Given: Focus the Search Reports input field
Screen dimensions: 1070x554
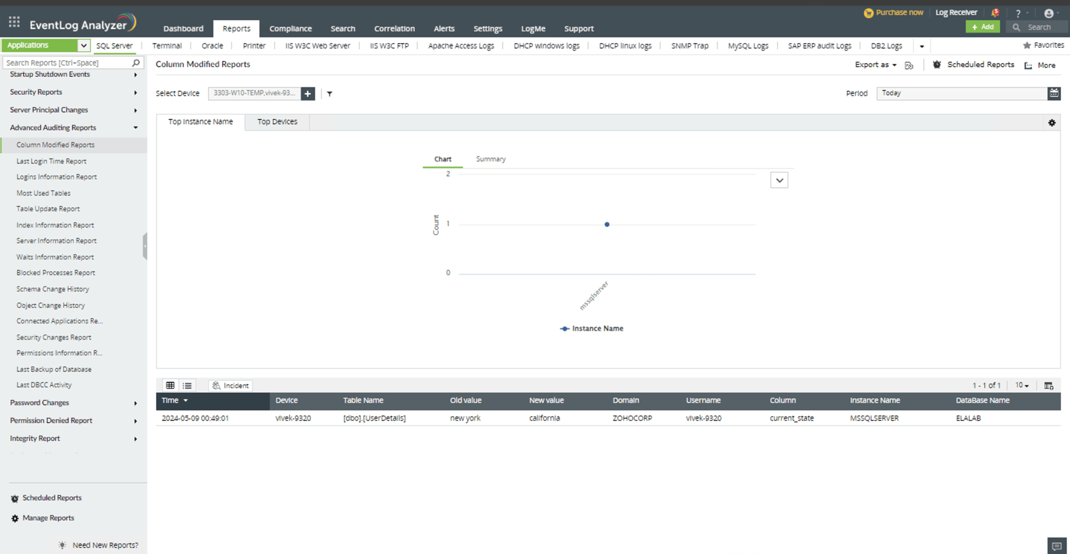Looking at the screenshot, I should tap(66, 63).
